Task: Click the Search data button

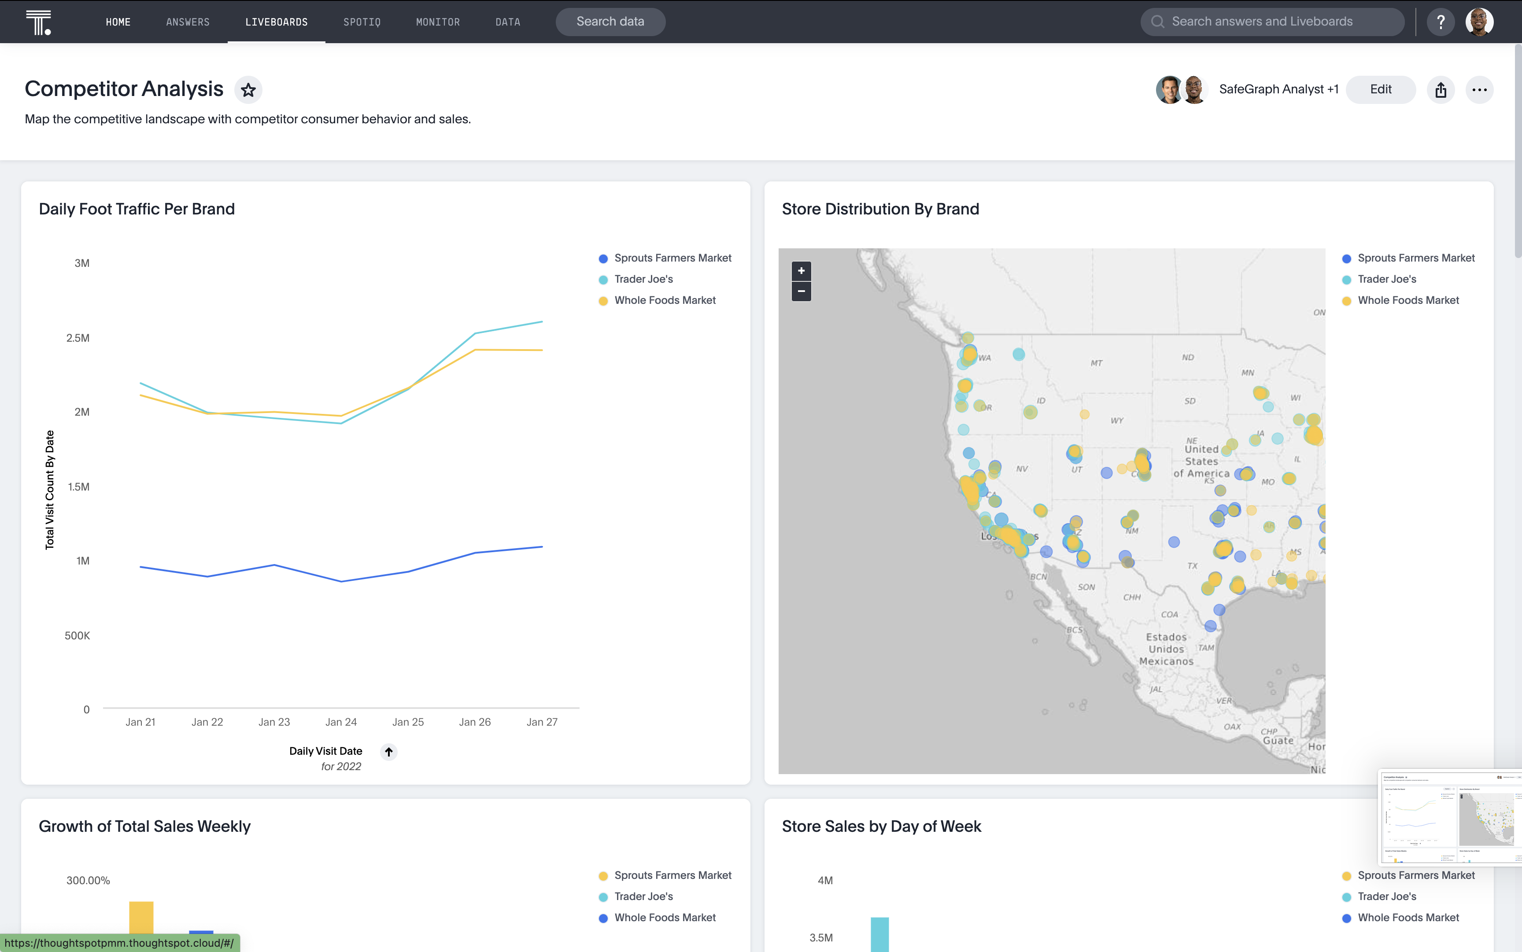Action: 610,22
